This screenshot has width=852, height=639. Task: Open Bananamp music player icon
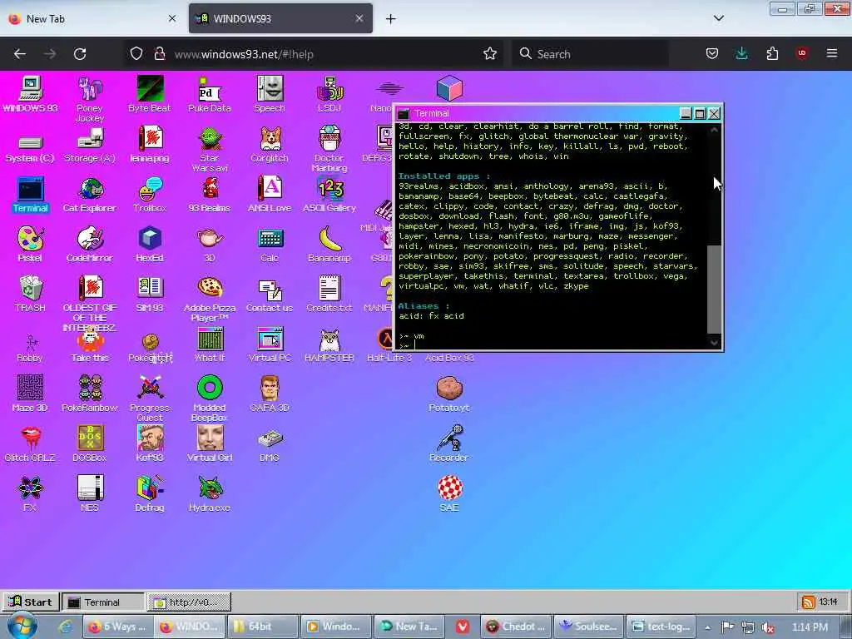pyautogui.click(x=329, y=244)
